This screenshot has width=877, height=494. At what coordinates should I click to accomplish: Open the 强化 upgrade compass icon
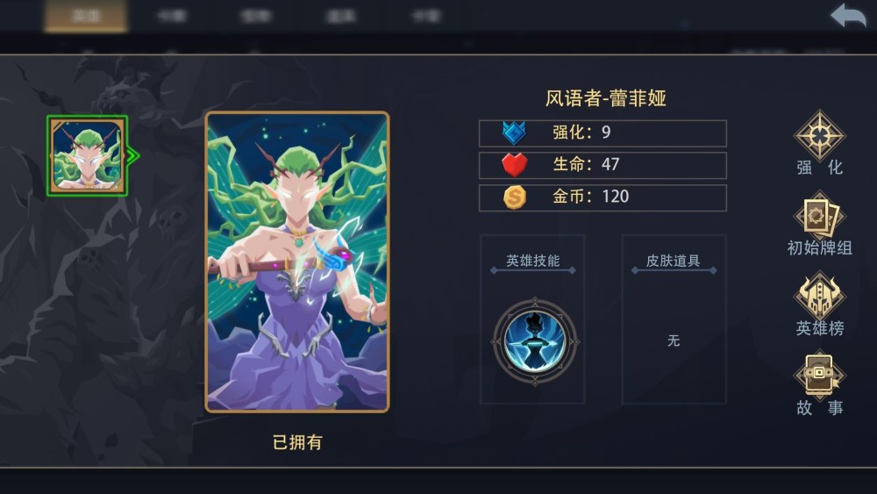(x=819, y=135)
